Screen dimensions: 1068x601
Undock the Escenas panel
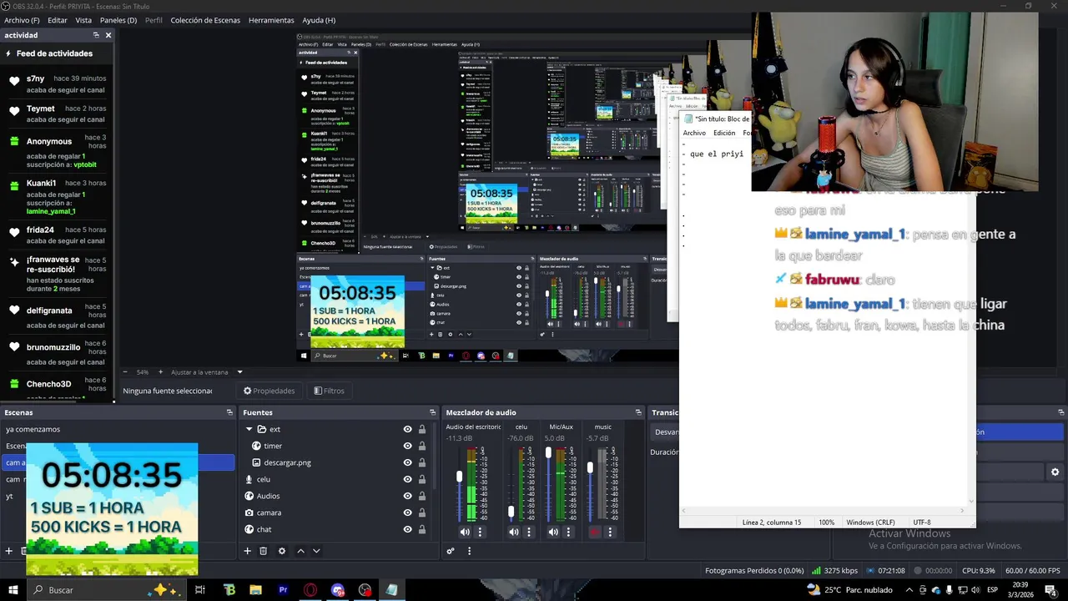[229, 412]
